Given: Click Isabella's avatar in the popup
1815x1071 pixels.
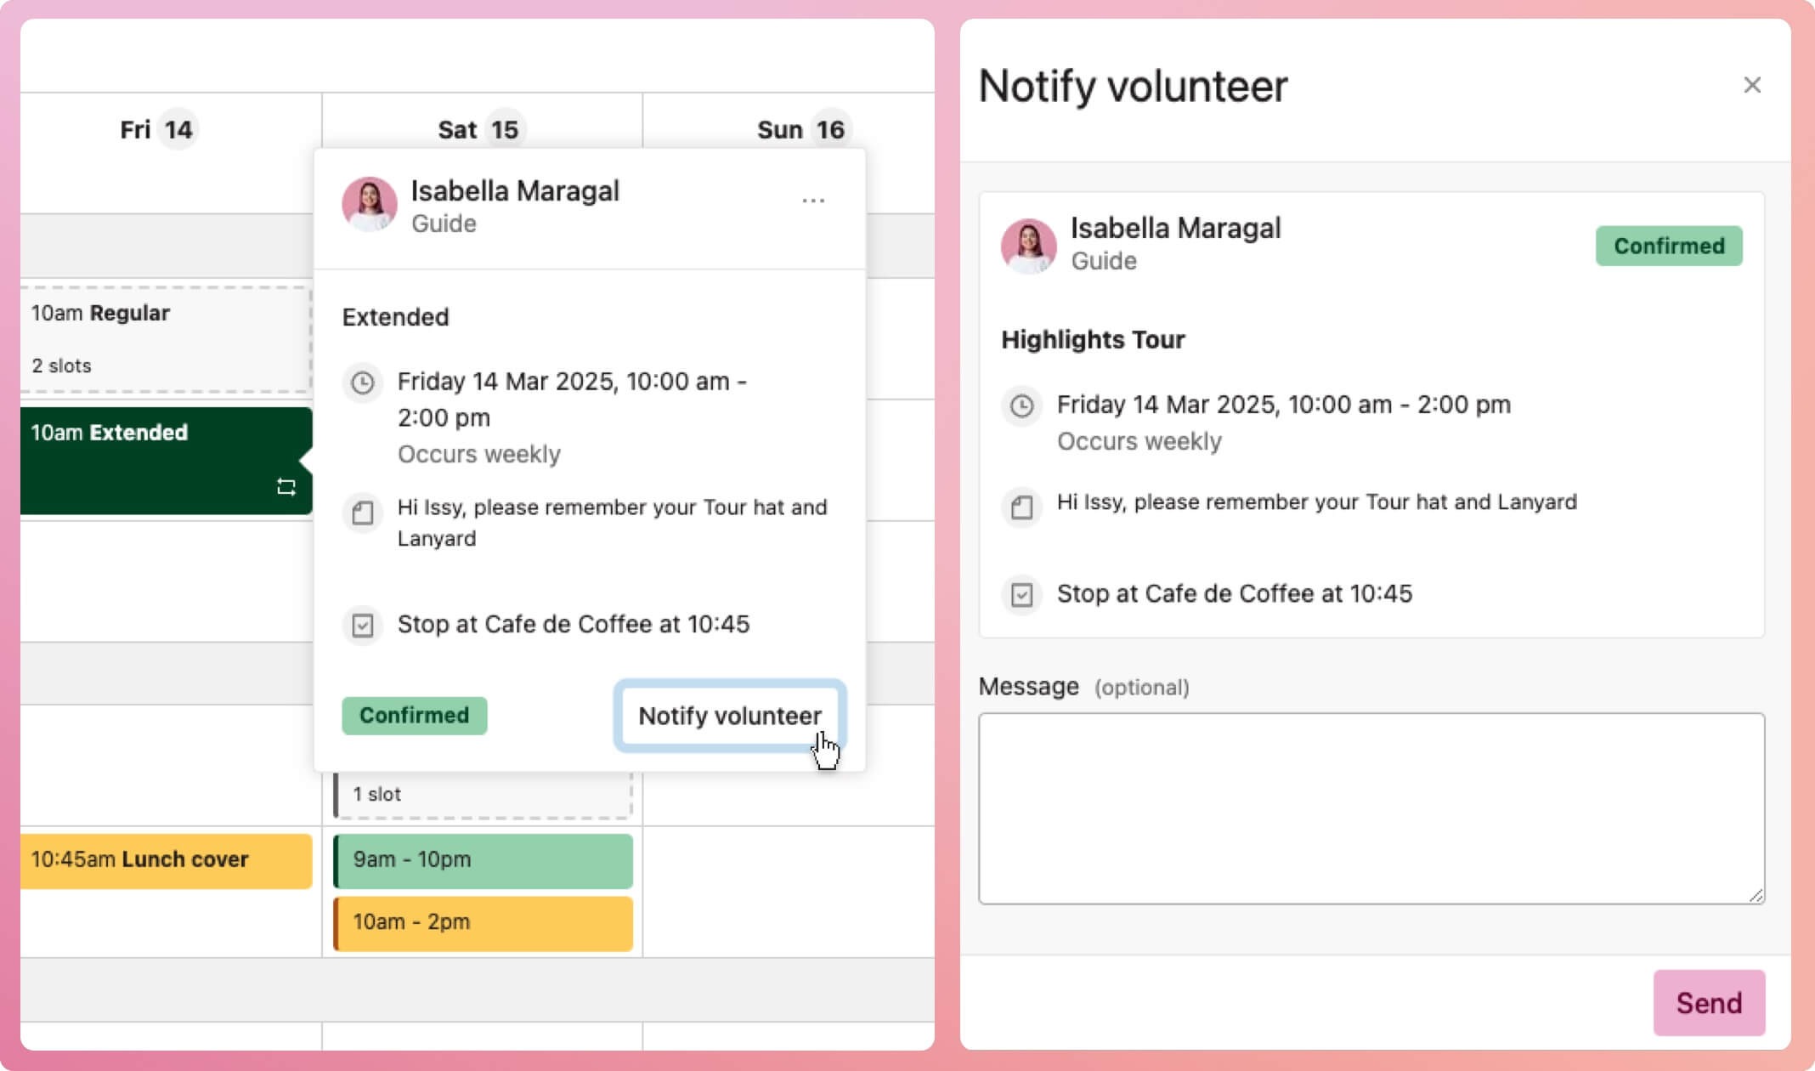Looking at the screenshot, I should tap(370, 205).
